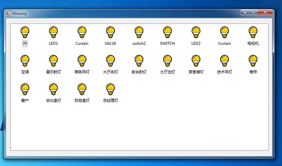282x166 pixels.
Task: Click the 大厅右灯 bulb icon
Action: pos(110,61)
